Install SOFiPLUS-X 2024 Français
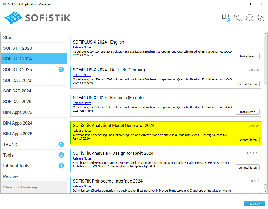 [247, 112]
